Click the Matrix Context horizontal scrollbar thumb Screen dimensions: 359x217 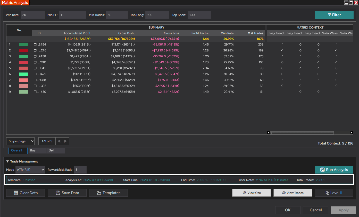tap(302, 133)
